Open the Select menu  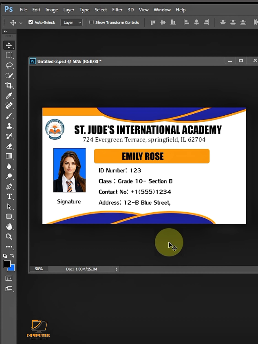click(x=101, y=10)
